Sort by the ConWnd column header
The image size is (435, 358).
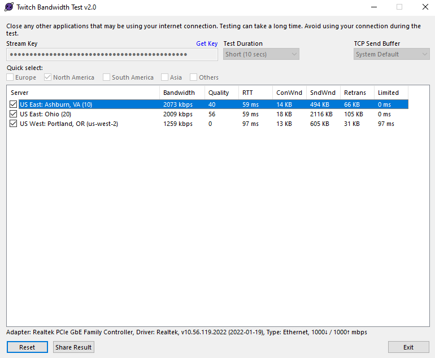pos(289,93)
